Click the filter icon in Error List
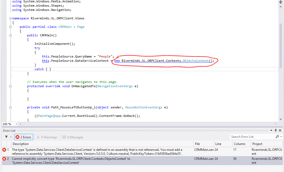The height and width of the screenshot is (172, 284). 6,137
